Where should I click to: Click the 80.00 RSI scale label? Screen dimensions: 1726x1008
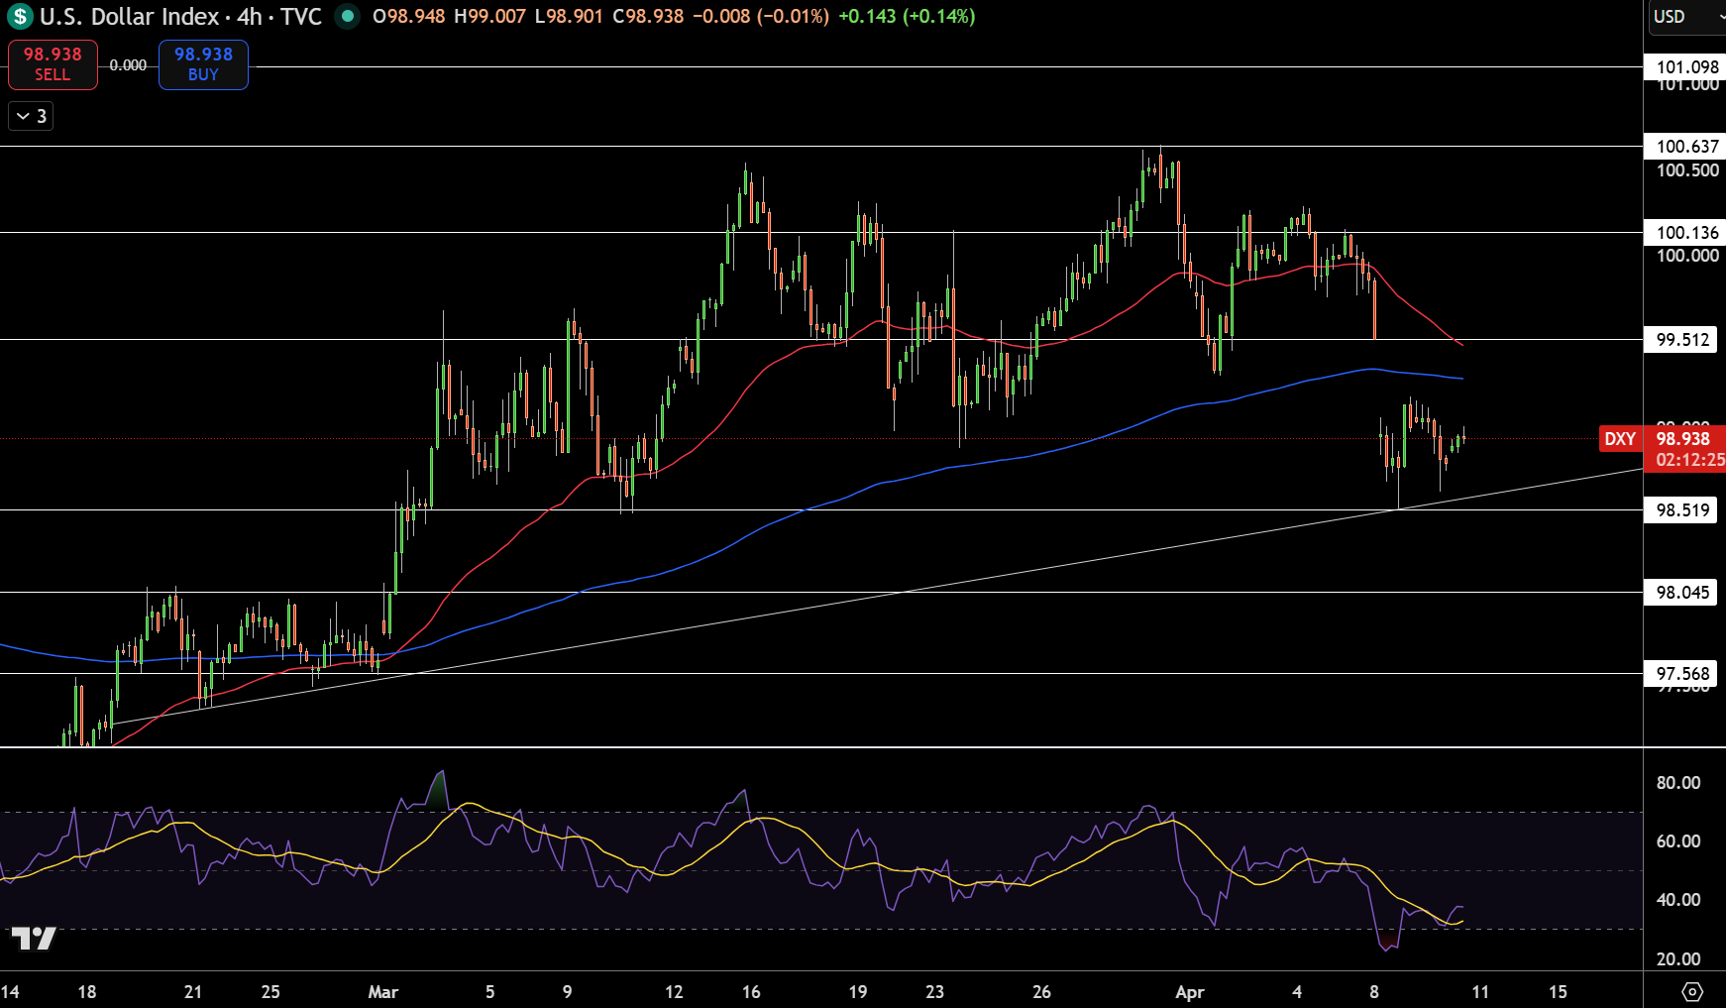1678,783
